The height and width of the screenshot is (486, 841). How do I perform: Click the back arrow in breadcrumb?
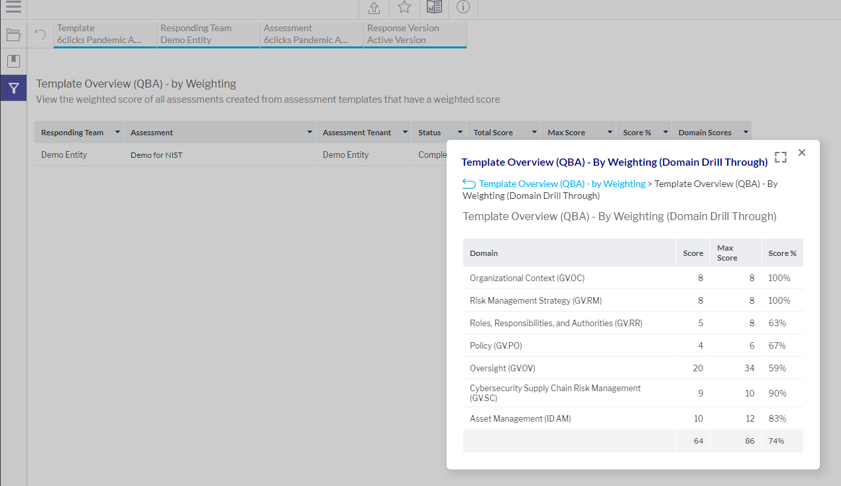pos(469,184)
